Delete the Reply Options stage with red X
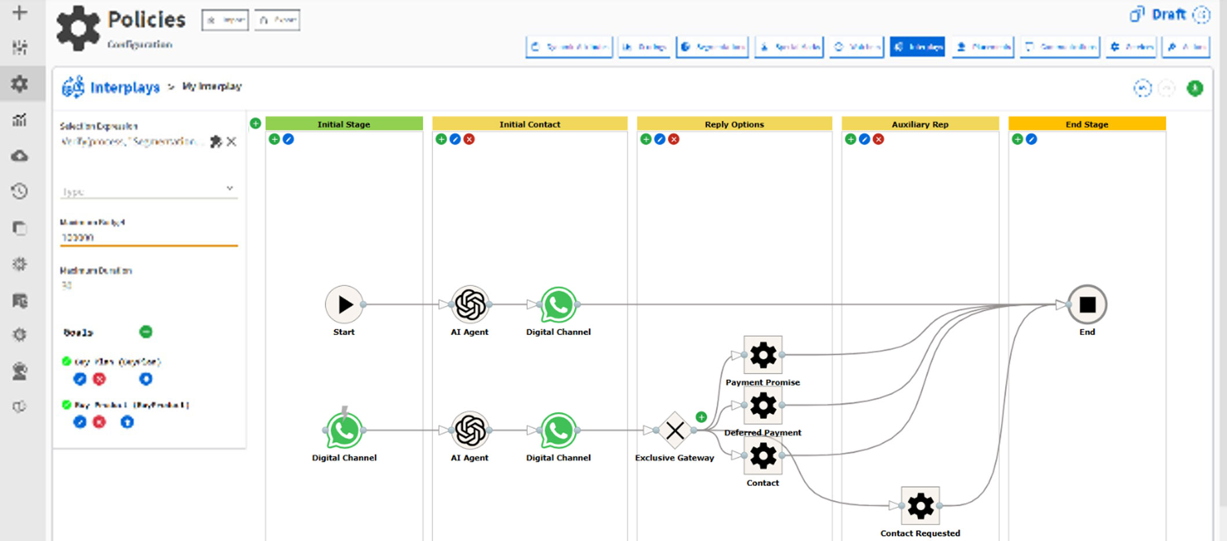 (674, 139)
